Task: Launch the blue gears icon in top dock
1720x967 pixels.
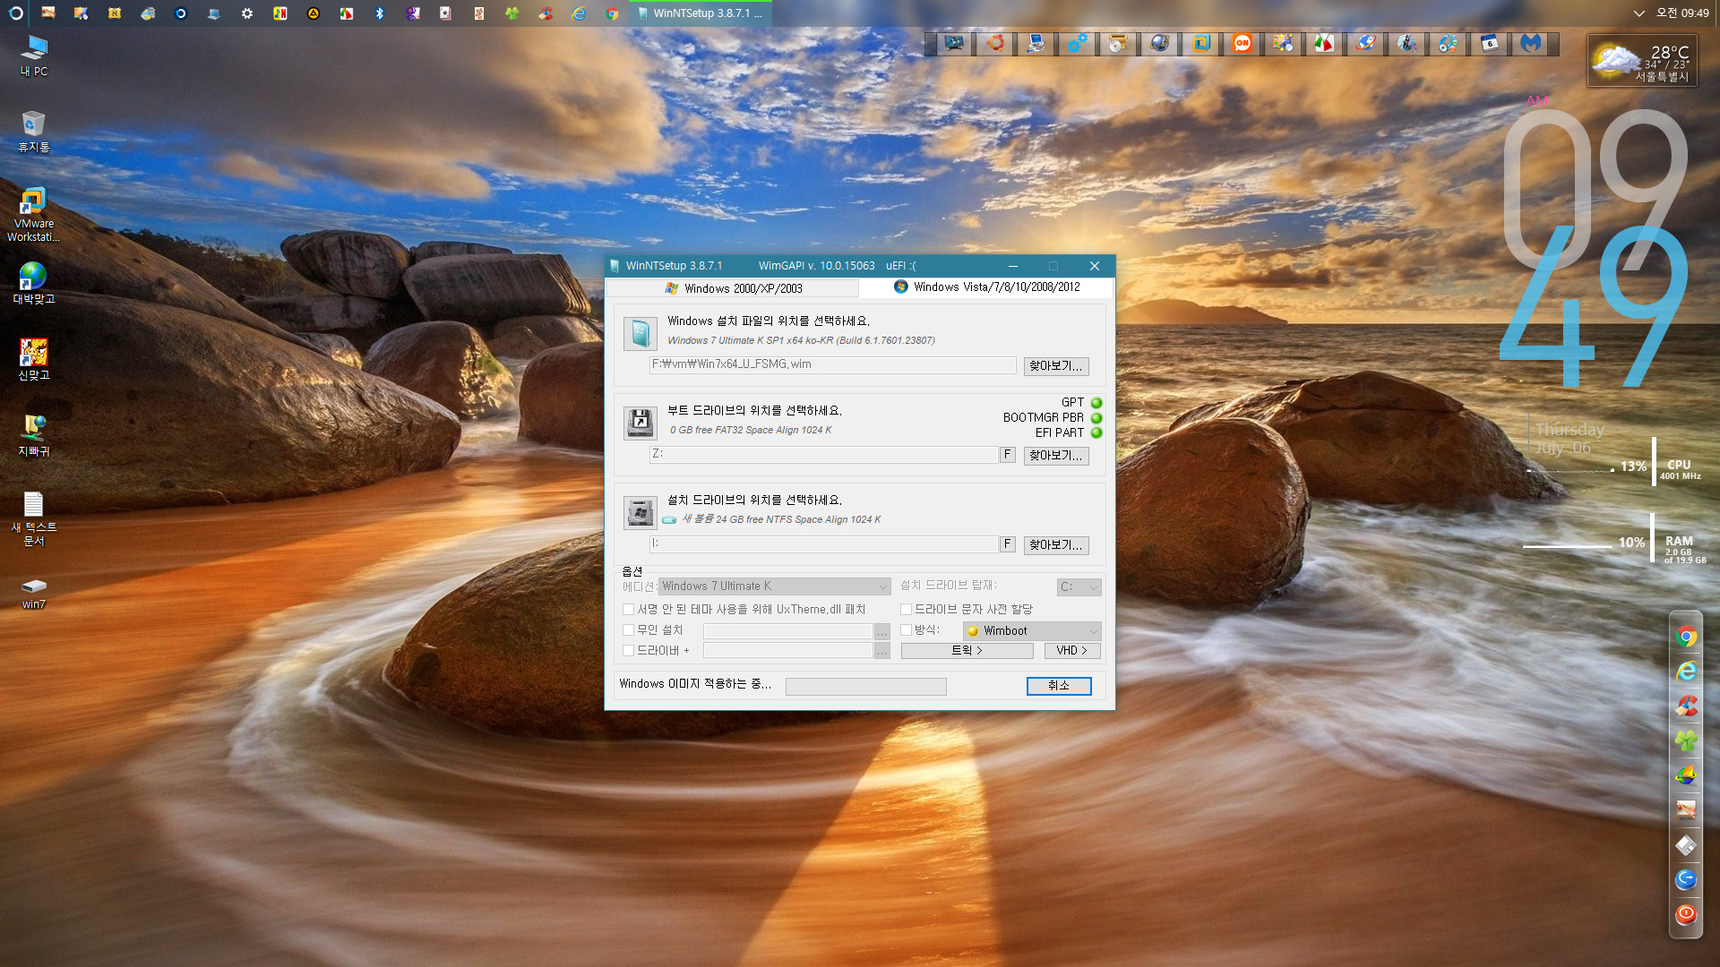Action: (1077, 44)
